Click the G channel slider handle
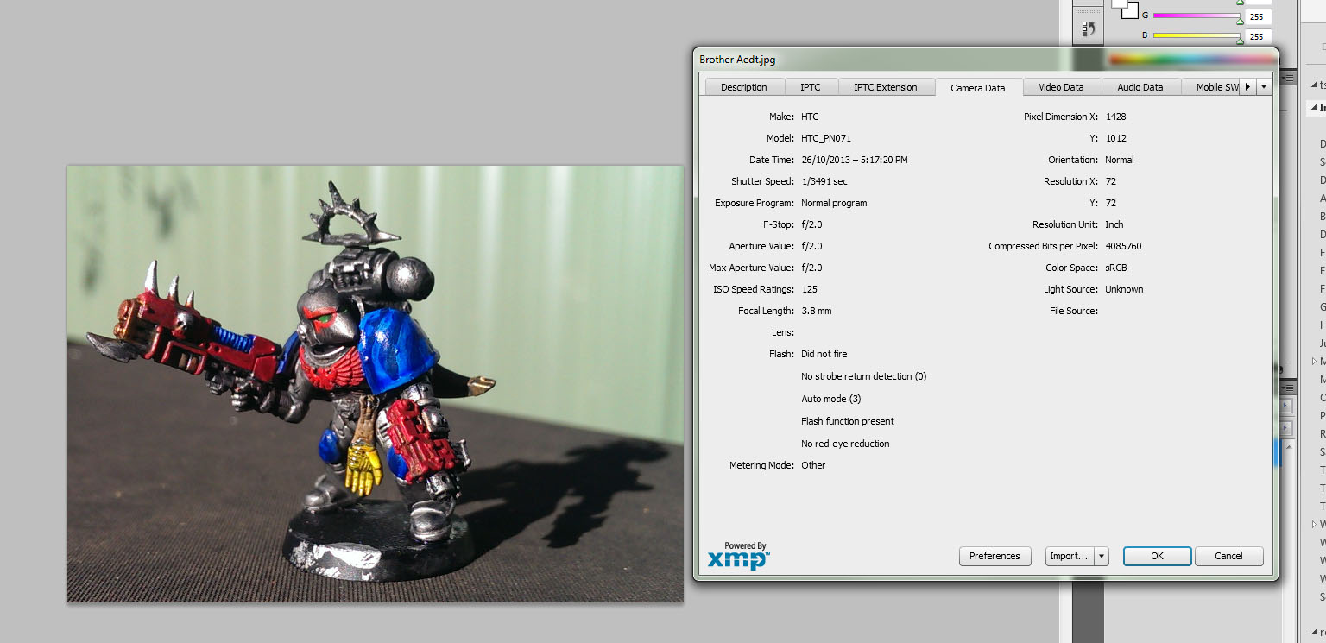 1240,20
